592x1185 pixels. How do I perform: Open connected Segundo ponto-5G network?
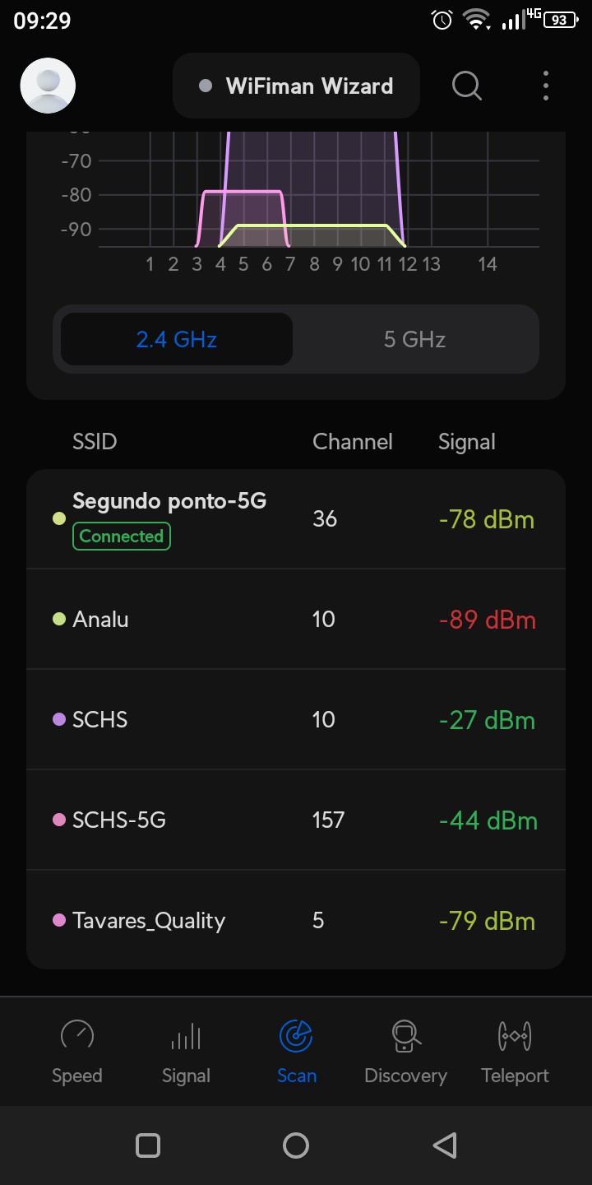tap(296, 519)
